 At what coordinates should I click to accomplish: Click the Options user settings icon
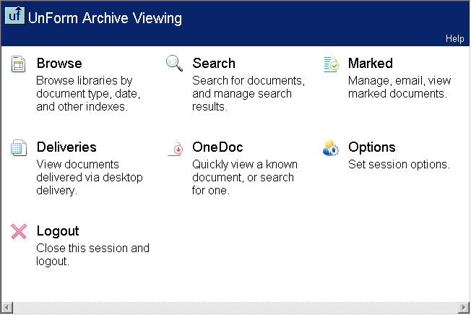click(331, 148)
